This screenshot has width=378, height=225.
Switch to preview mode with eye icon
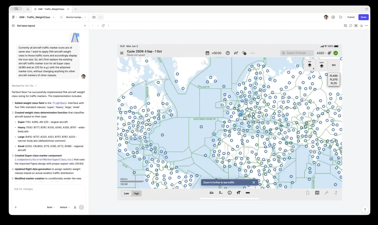[94, 17]
